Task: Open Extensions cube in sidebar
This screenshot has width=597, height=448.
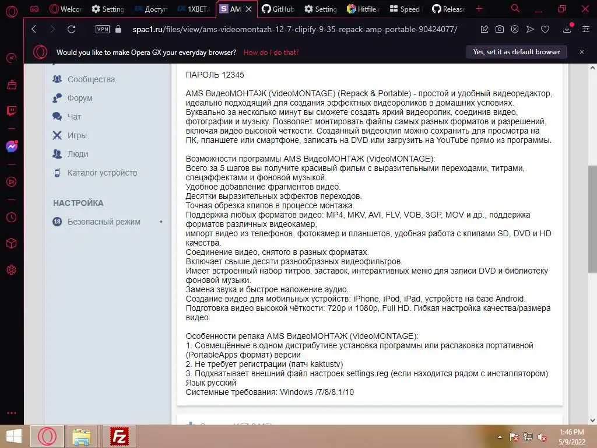Action: click(x=12, y=243)
